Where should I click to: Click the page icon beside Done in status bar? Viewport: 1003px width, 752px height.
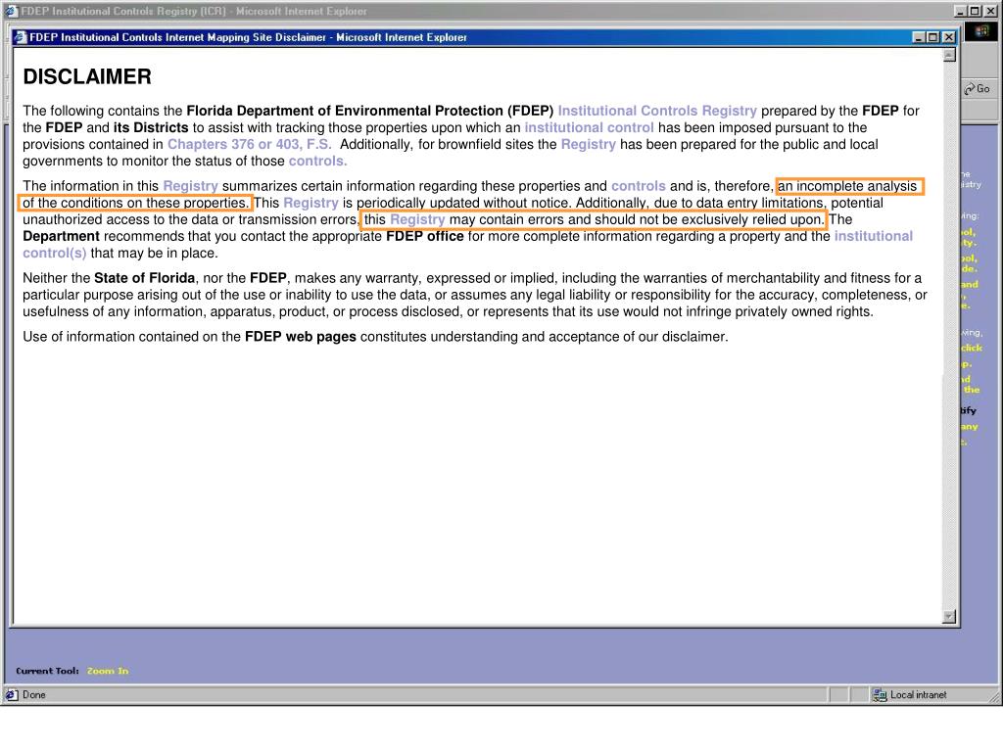[12, 694]
